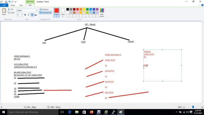Open the Customize Quick Access Toolbar arrow

tap(16, 2)
